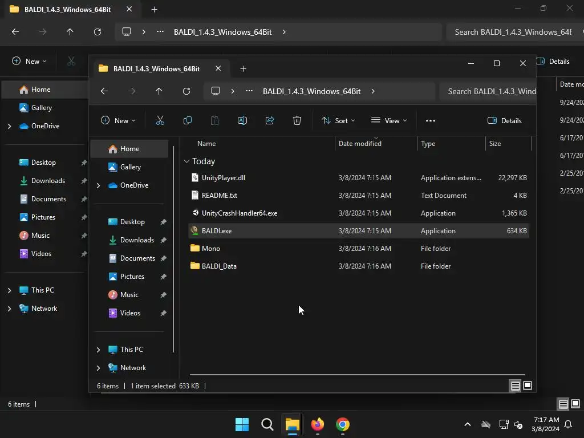Expand This PC in front window sidebar
This screenshot has height=438, width=584.
tap(98, 350)
